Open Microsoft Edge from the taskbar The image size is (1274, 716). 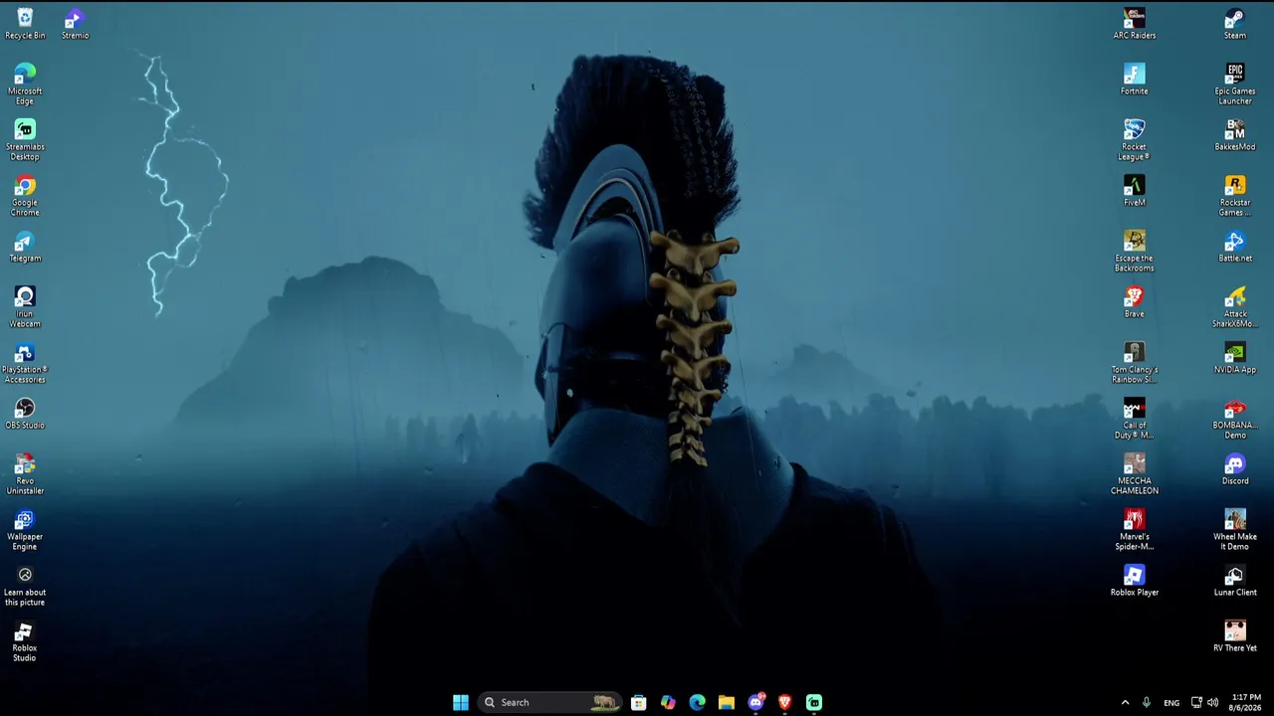697,702
